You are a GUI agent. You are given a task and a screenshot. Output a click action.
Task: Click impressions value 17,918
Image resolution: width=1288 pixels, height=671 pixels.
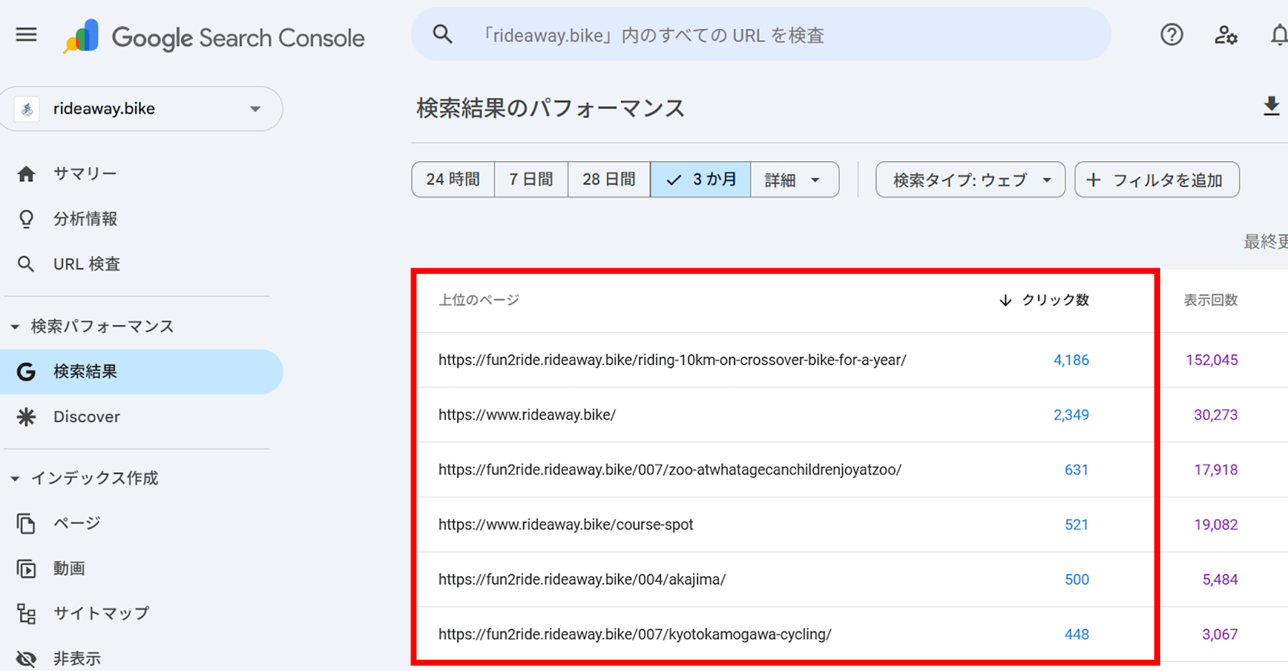pos(1216,470)
